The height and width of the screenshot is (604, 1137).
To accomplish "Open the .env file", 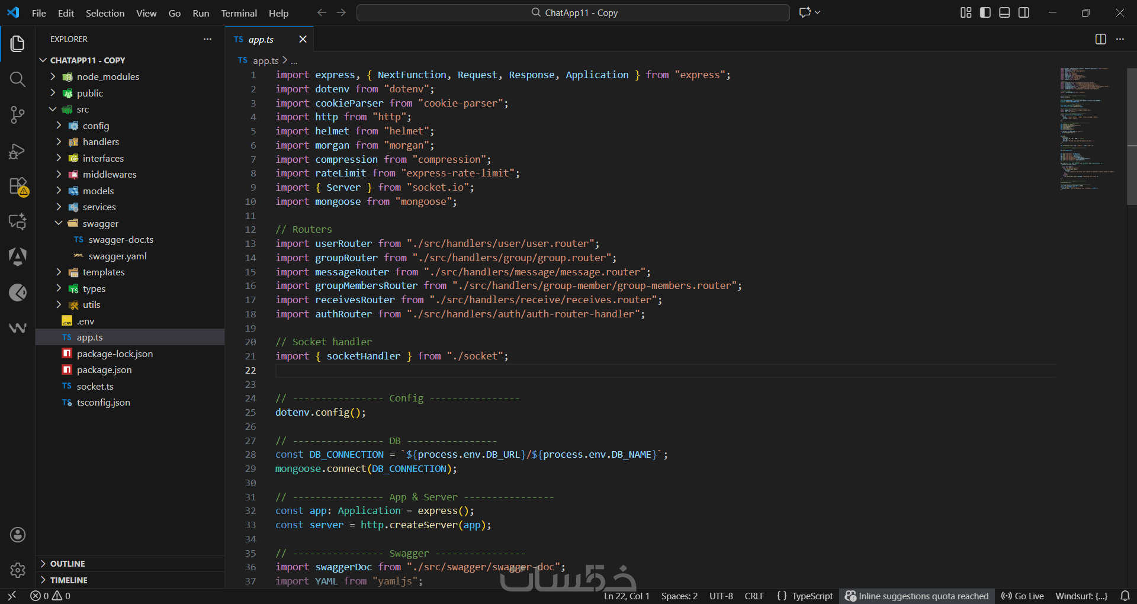I will [85, 321].
